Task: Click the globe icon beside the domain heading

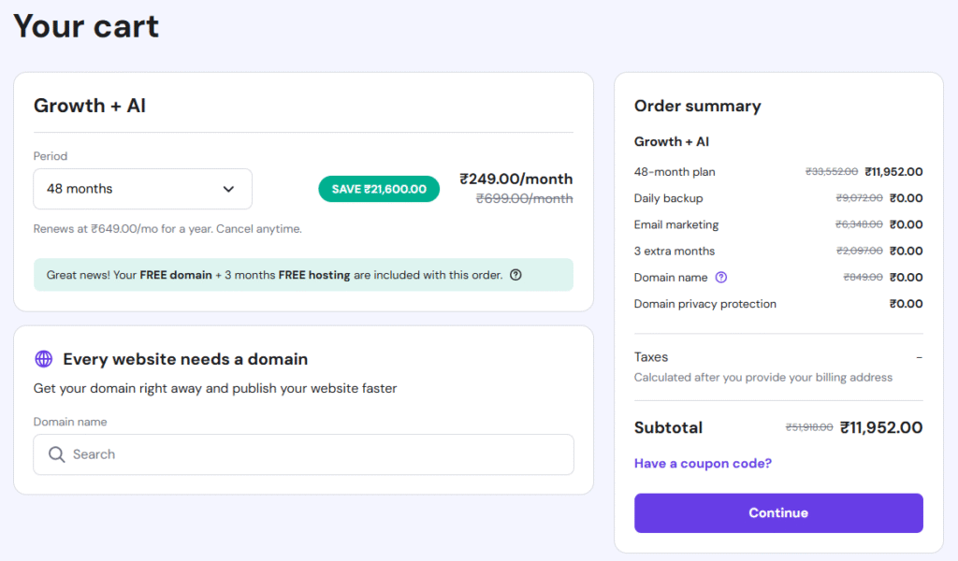Action: click(43, 359)
